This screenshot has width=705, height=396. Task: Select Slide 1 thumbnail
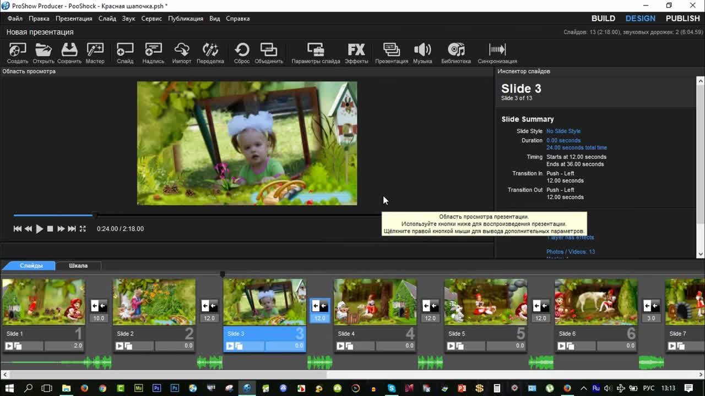tap(44, 302)
